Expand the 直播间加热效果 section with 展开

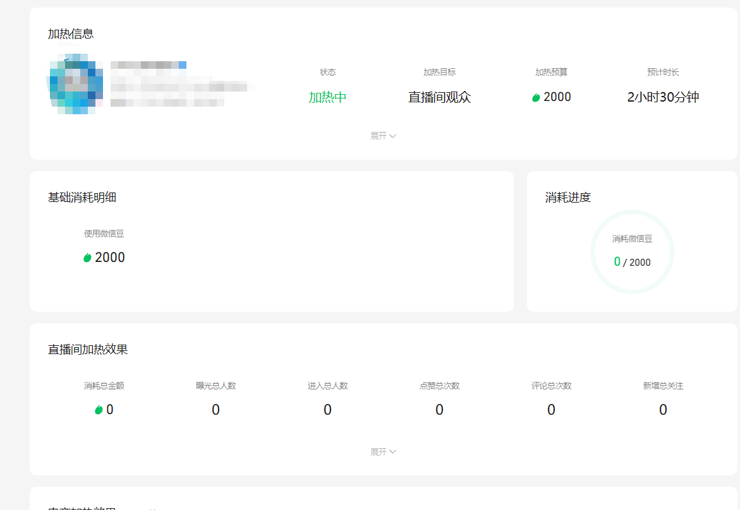pyautogui.click(x=383, y=452)
